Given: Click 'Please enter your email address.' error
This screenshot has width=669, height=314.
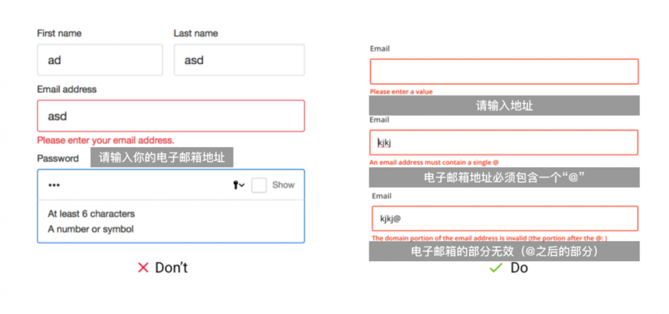Looking at the screenshot, I should click(x=106, y=140).
